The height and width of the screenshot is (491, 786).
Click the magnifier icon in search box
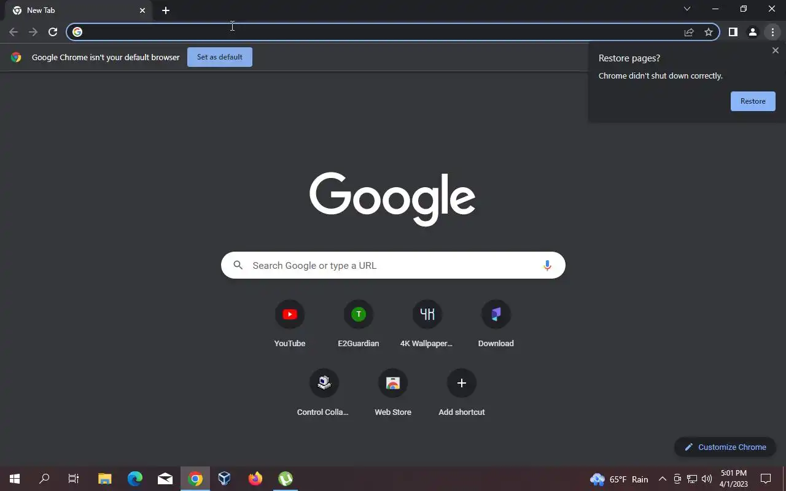click(238, 265)
